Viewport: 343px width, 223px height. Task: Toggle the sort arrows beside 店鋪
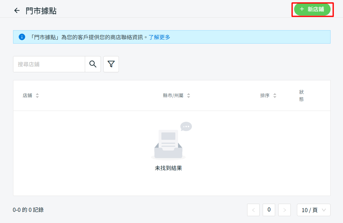point(37,96)
